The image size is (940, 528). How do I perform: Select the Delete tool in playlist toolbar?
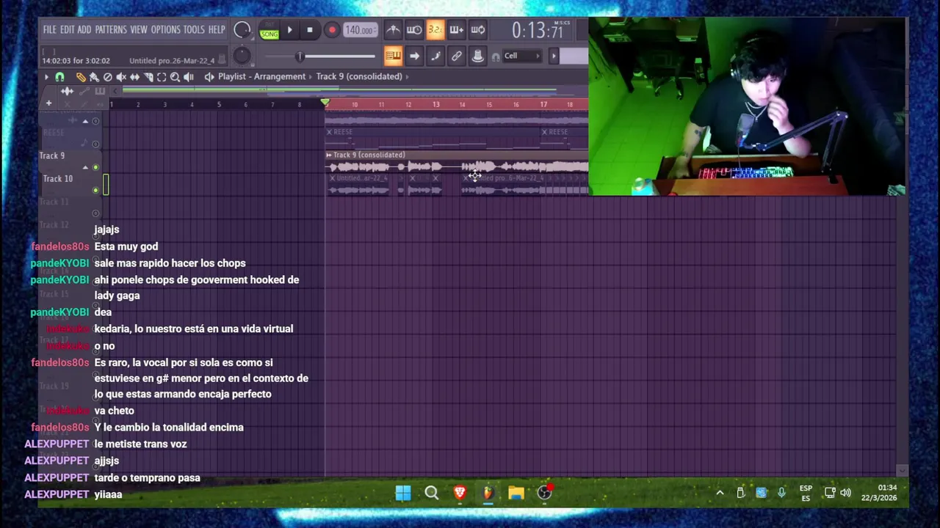pos(108,76)
